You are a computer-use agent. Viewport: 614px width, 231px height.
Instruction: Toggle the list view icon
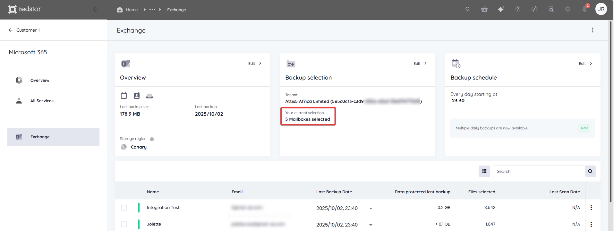coord(484,171)
